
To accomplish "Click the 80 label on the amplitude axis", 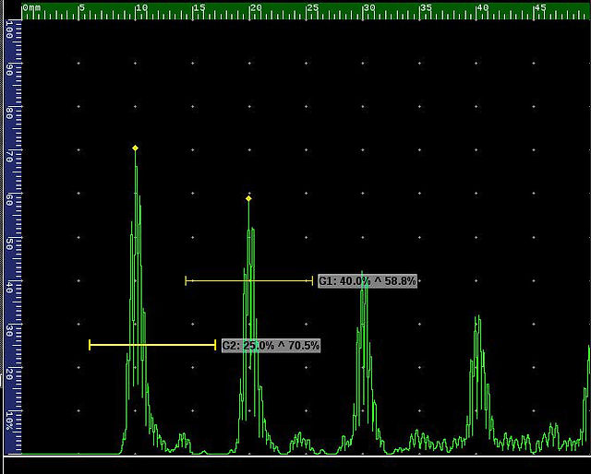I will [x=9, y=113].
